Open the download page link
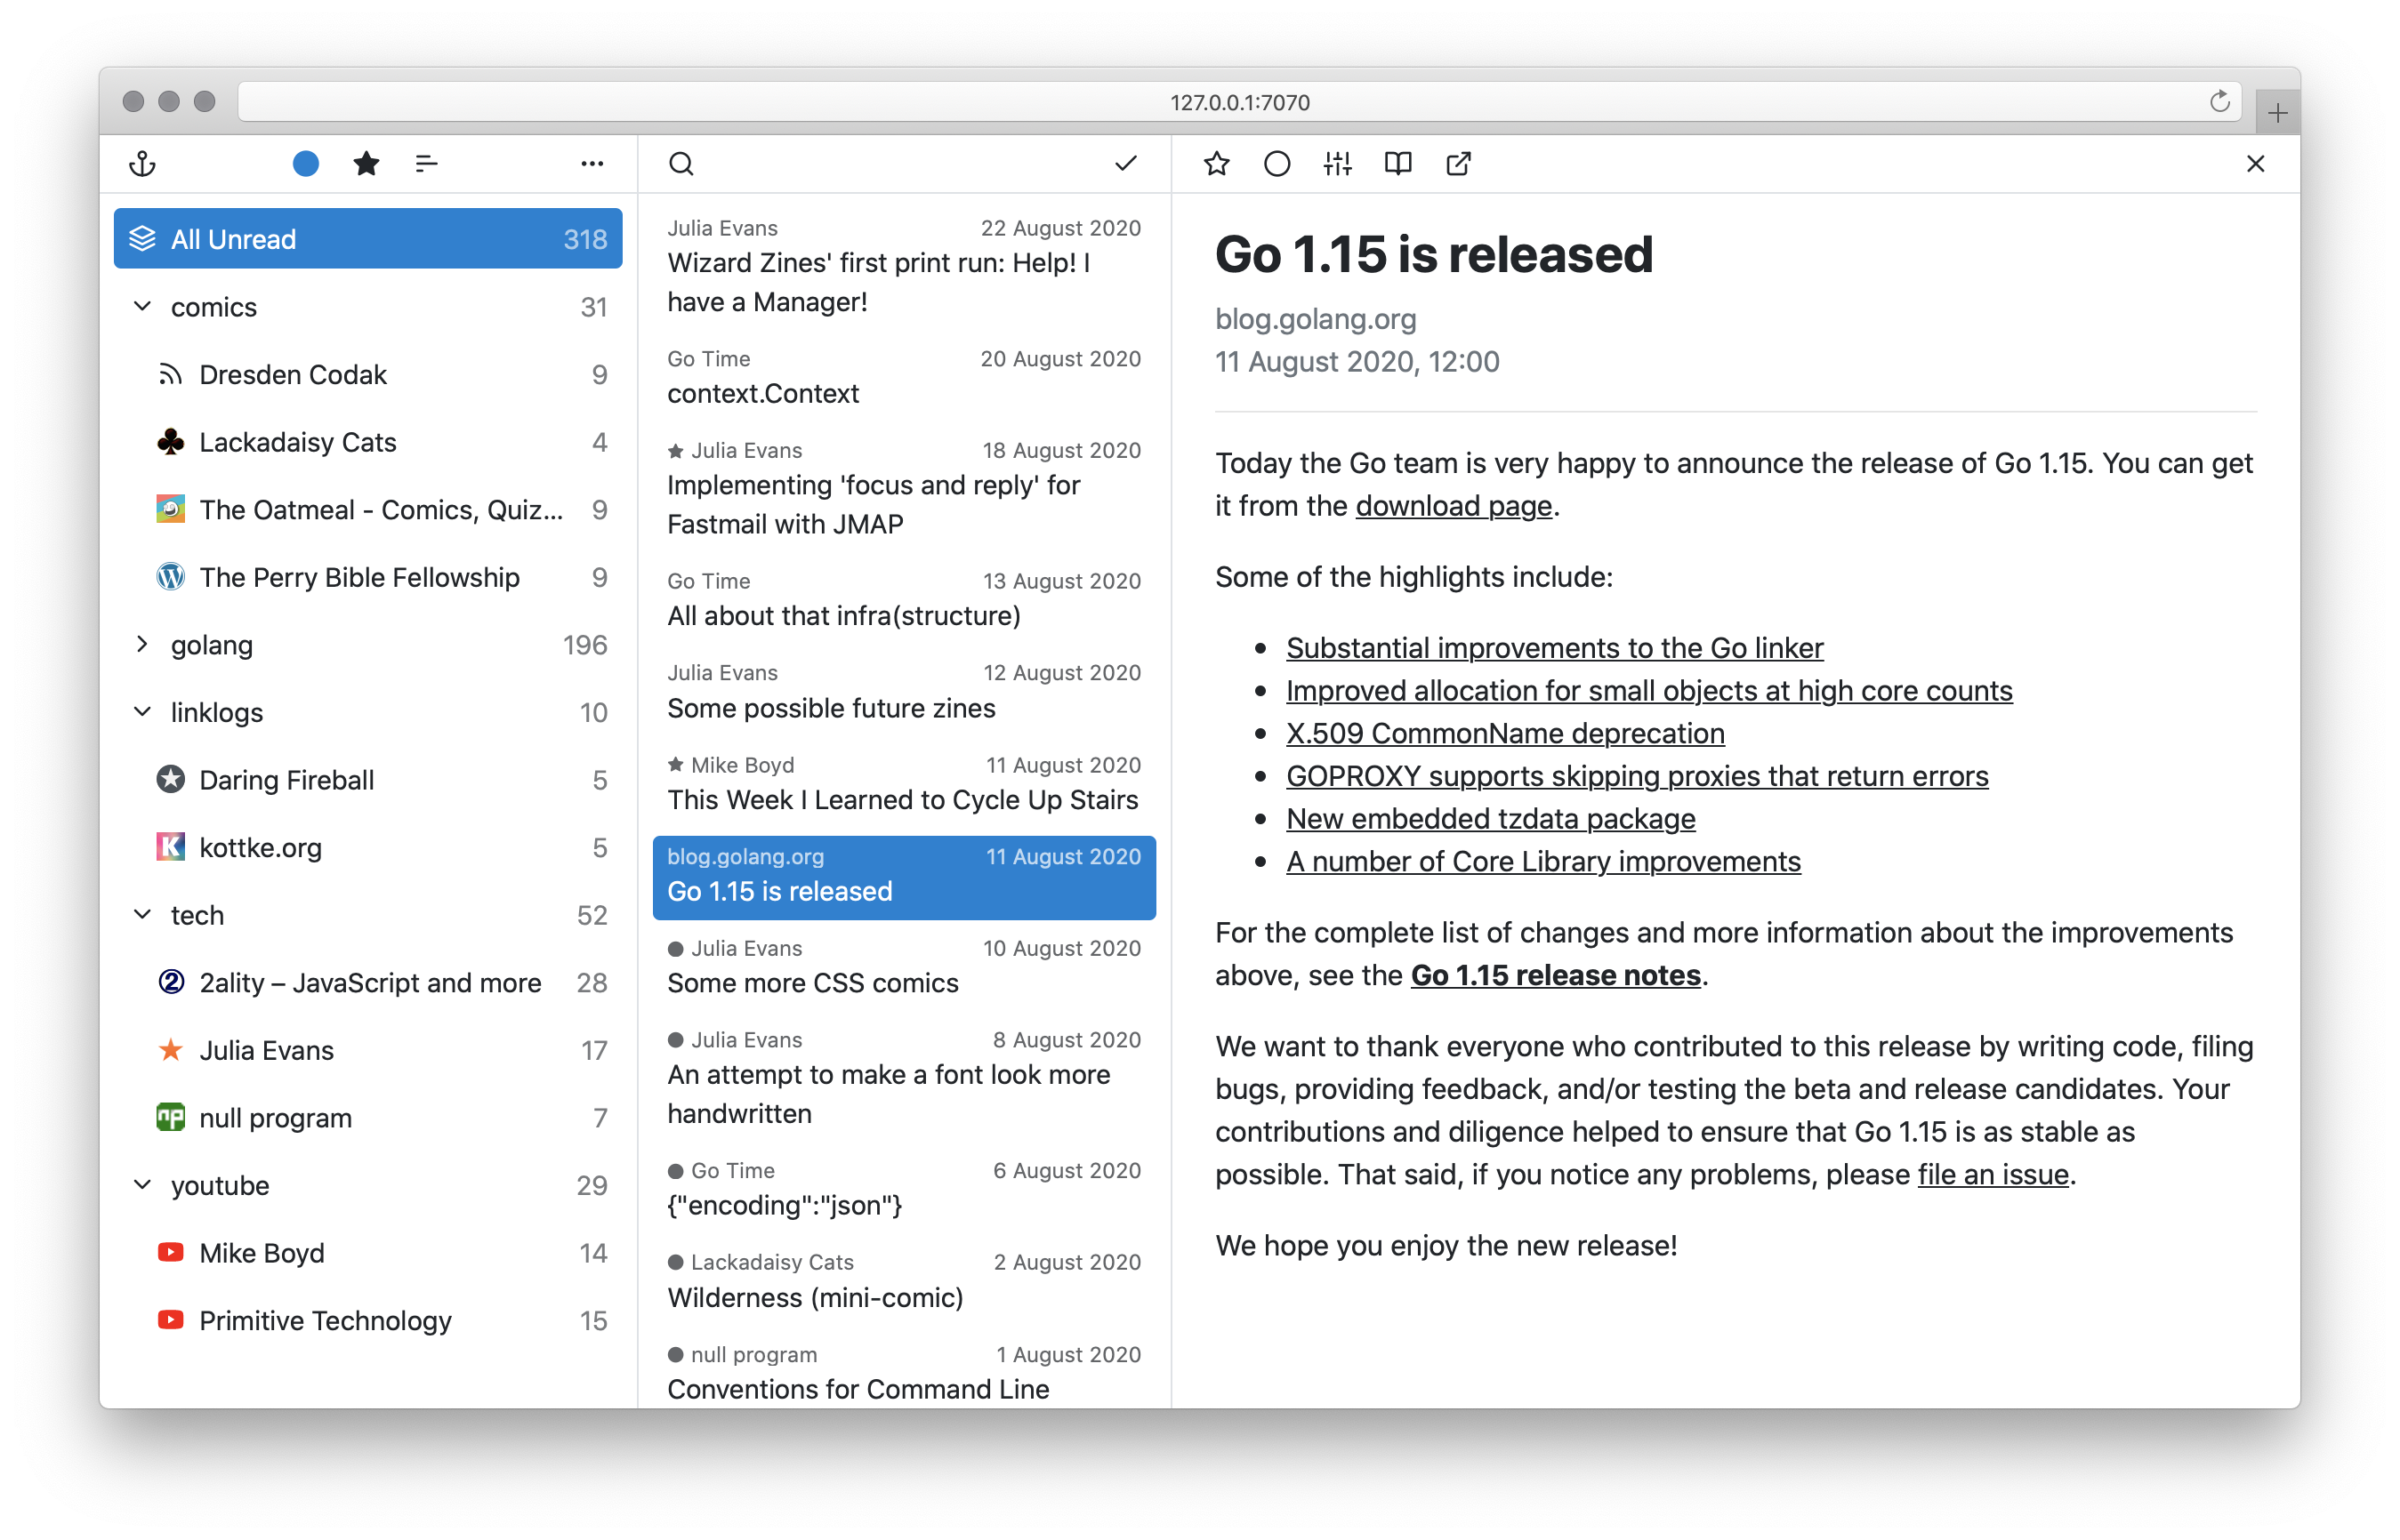Screen dimensions: 2400x1540 tap(1453, 506)
